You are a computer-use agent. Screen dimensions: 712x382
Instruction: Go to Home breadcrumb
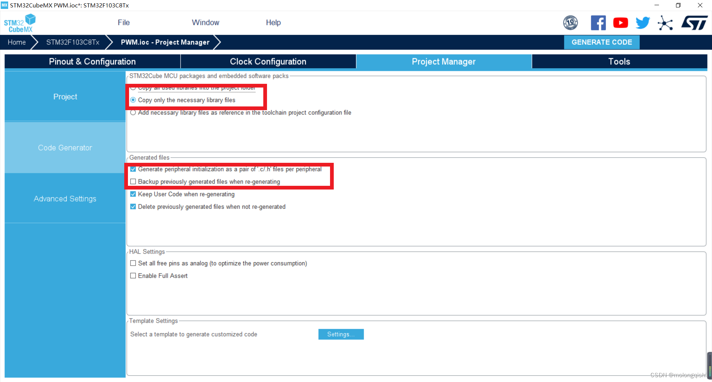17,42
